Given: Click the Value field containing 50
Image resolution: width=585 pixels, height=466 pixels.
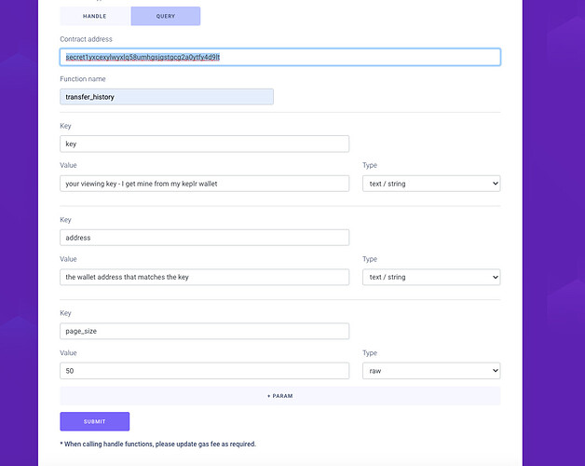Looking at the screenshot, I should [204, 371].
